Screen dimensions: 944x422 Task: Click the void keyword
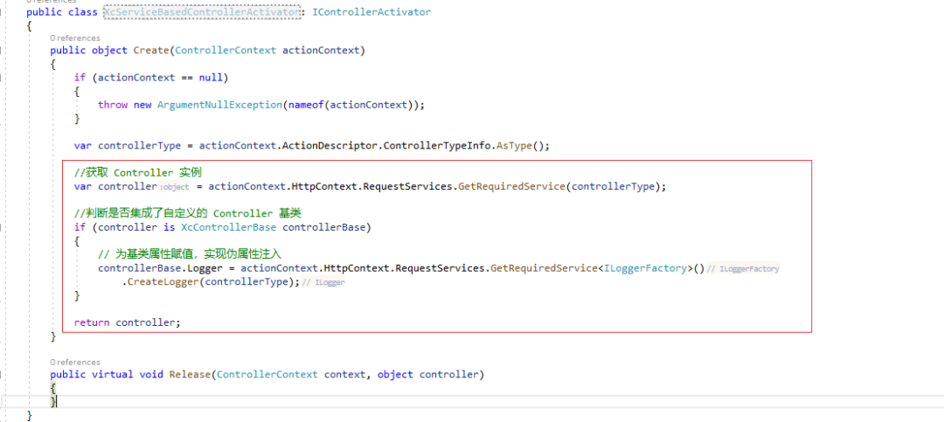(151, 374)
